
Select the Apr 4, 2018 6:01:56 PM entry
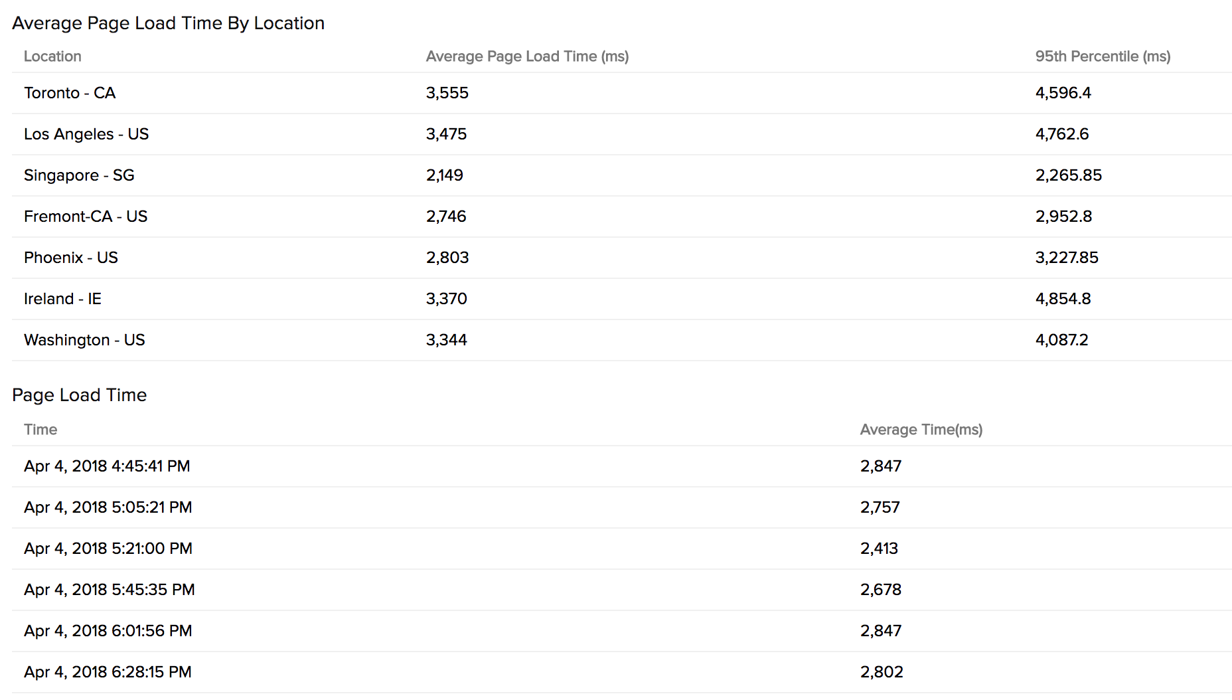click(x=108, y=631)
